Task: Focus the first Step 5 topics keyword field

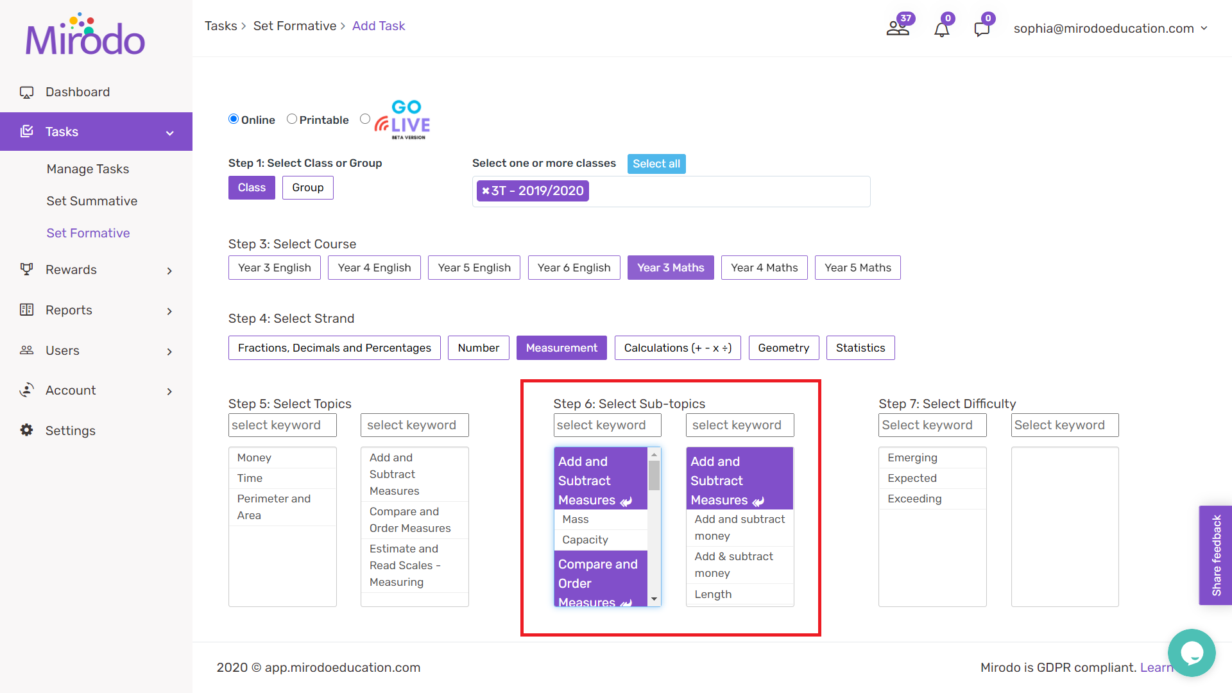Action: point(282,425)
